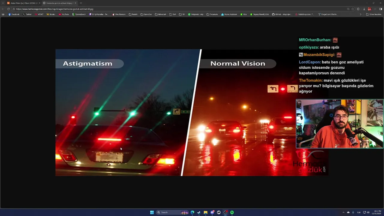Image resolution: width=384 pixels, height=216 pixels.
Task: Open the YouTube bookmark
Action: [x=64, y=14]
